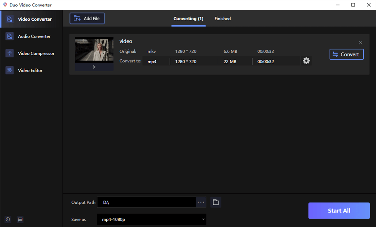Close the Duo Video Converter window
This screenshot has height=227, width=376.
[369, 5]
